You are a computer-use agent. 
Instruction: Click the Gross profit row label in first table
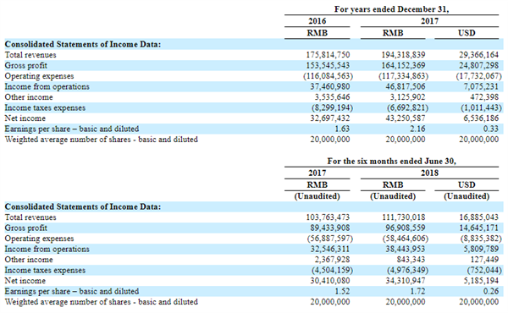[26, 65]
